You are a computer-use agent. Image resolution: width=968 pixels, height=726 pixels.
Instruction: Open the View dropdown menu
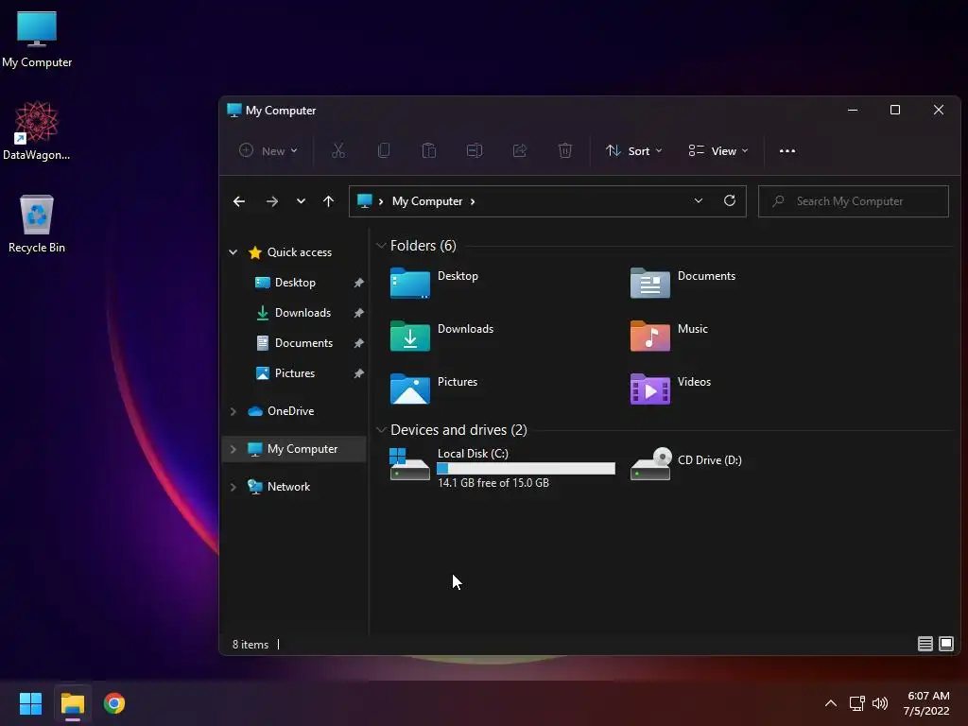click(x=718, y=150)
